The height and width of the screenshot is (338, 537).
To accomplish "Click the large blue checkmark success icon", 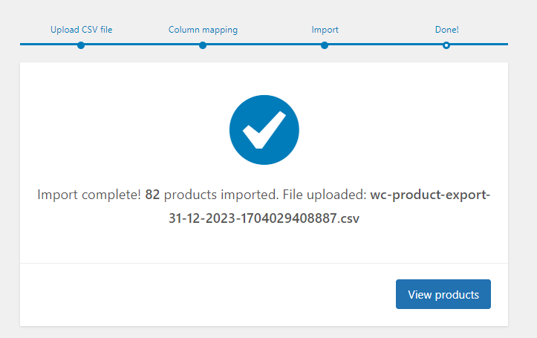I will (264, 130).
